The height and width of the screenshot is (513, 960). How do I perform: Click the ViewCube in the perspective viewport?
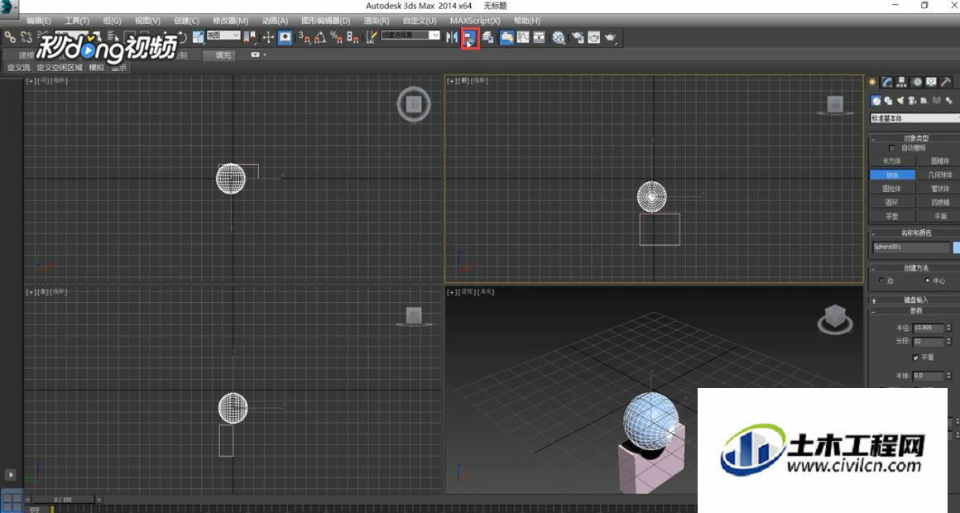coord(835,319)
